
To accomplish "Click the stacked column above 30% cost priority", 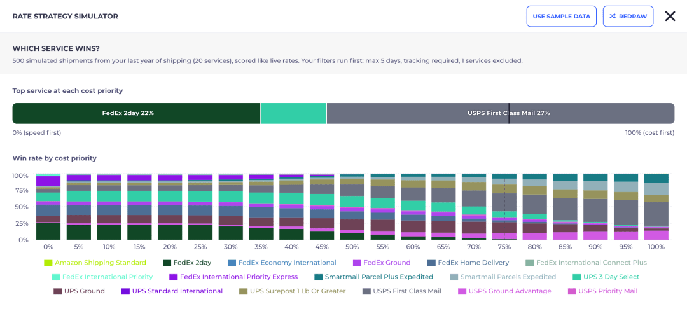I will [230, 207].
